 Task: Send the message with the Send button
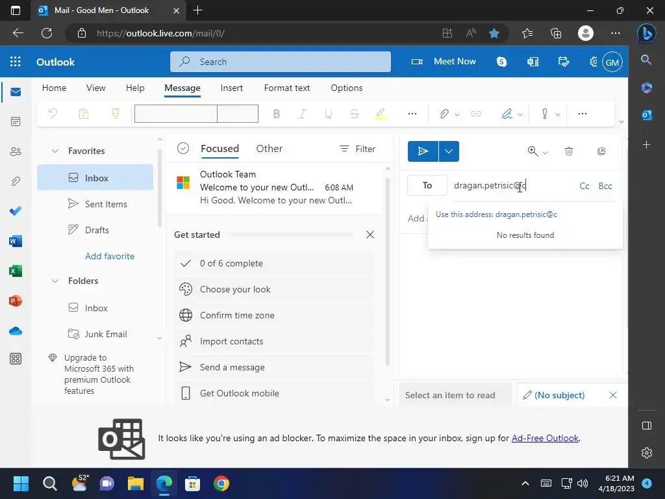tap(423, 151)
